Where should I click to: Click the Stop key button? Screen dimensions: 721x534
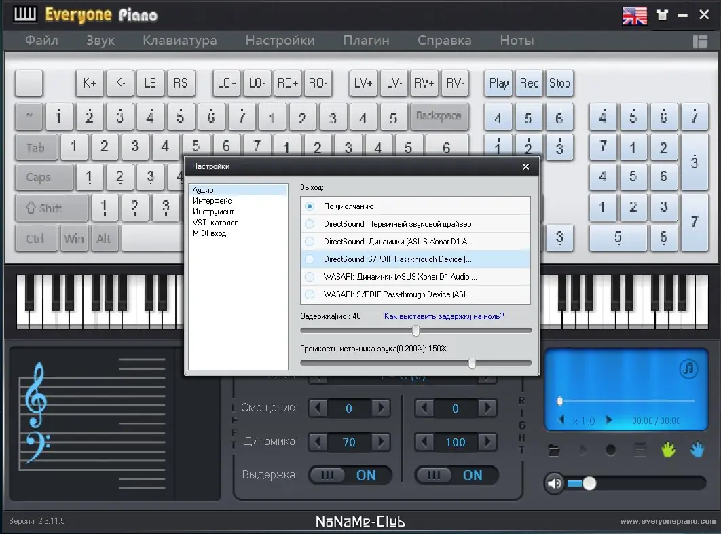pos(559,83)
